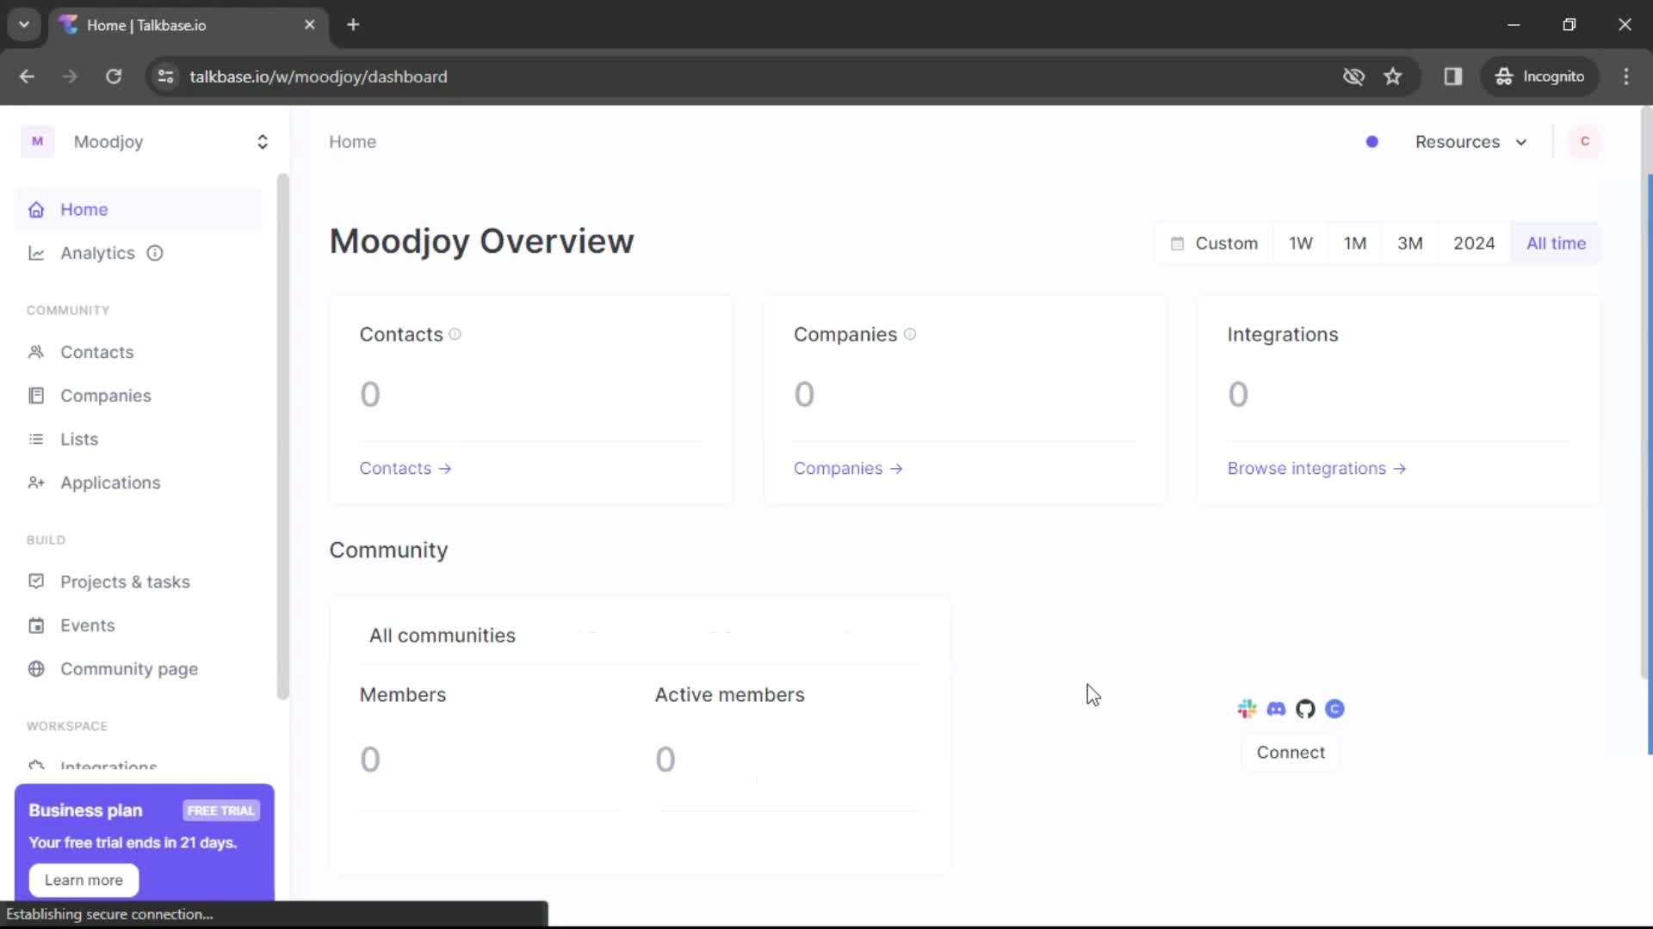This screenshot has width=1653, height=929.
Task: Click Learn more on Business plan trial
Action: click(83, 879)
